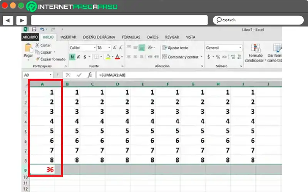Open the font size 18 dropdown

tap(109, 48)
